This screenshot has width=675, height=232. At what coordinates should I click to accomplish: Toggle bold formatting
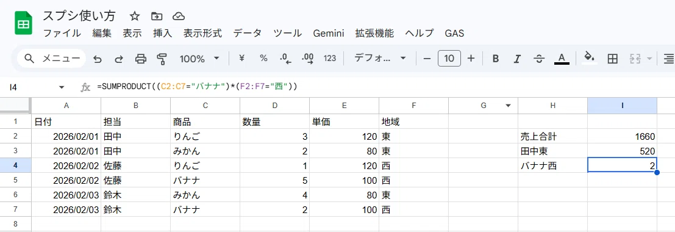point(496,58)
